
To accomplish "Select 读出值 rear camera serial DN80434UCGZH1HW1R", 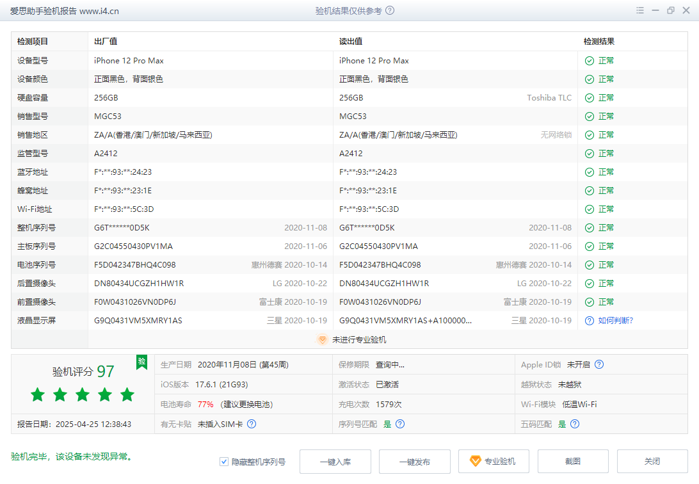I will (x=384, y=284).
